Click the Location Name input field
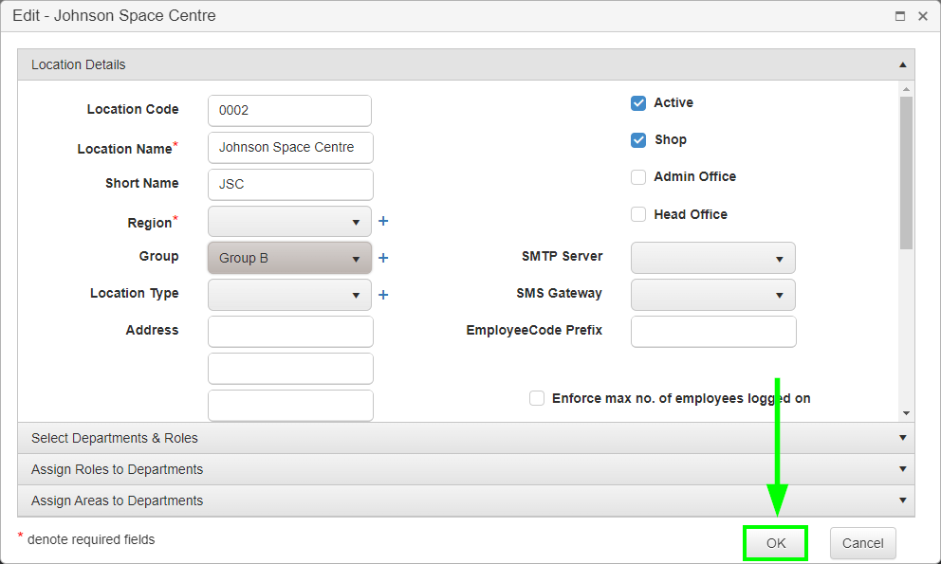Image resolution: width=941 pixels, height=564 pixels. point(290,148)
